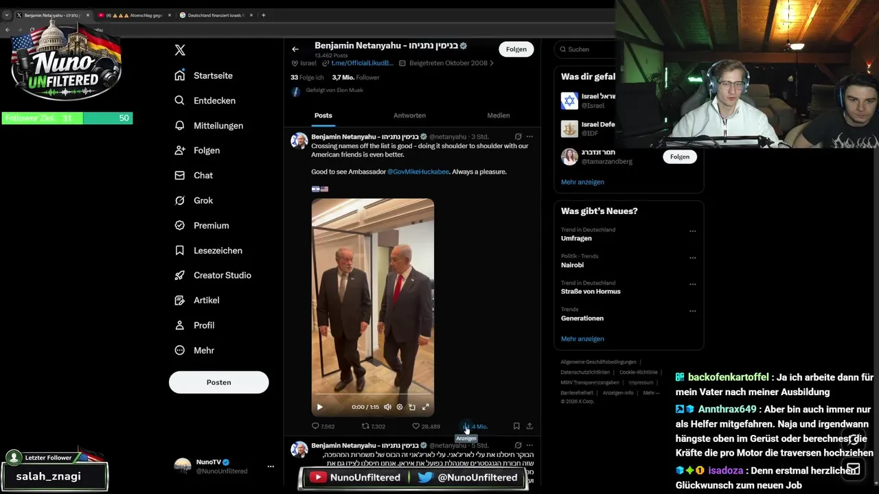Viewport: 879px width, 494px height.
Task: Open the Generationen trend
Action: [x=582, y=318]
